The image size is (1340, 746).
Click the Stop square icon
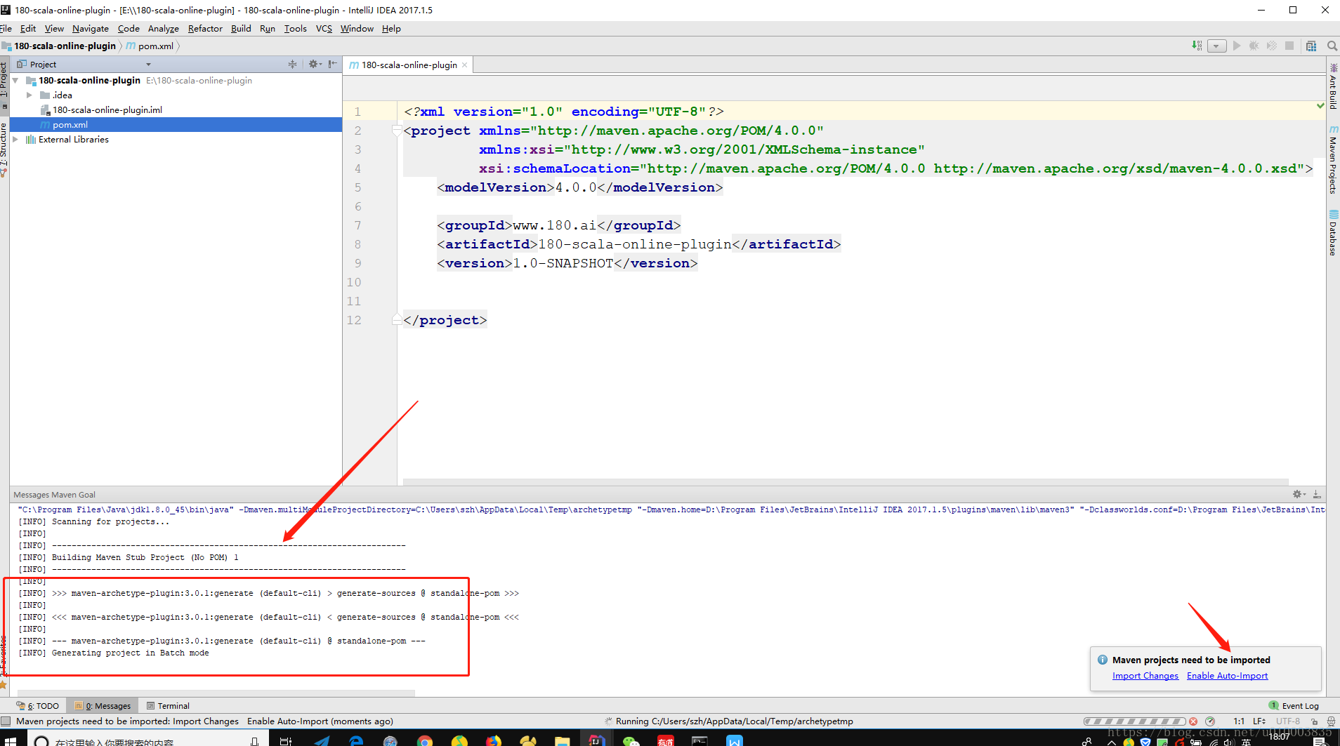click(1289, 46)
